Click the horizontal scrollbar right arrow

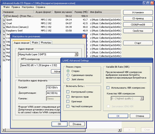[120, 130]
